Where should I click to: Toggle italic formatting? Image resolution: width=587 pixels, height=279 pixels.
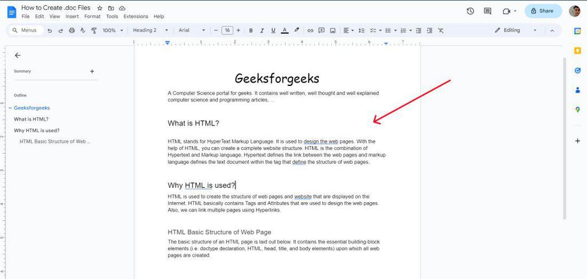click(x=262, y=31)
